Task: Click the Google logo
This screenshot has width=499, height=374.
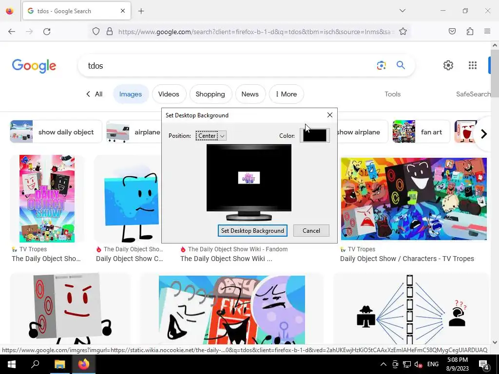Action: tap(34, 66)
